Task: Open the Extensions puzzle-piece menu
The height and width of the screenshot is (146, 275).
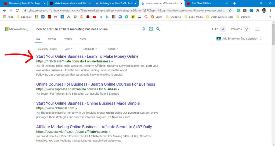Action: [x=258, y=10]
